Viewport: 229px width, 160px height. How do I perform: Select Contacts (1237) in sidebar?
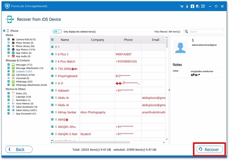(24, 72)
